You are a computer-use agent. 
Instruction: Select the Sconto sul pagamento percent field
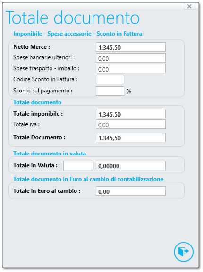point(110,91)
